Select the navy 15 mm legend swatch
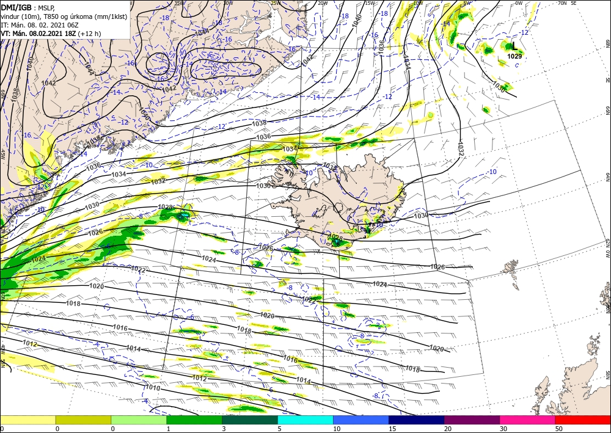 (417, 420)
